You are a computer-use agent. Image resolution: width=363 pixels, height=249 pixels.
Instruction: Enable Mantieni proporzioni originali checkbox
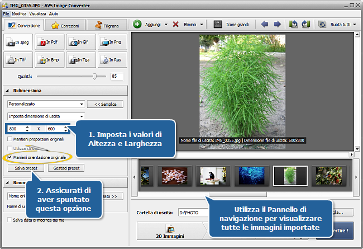[x=10, y=139]
